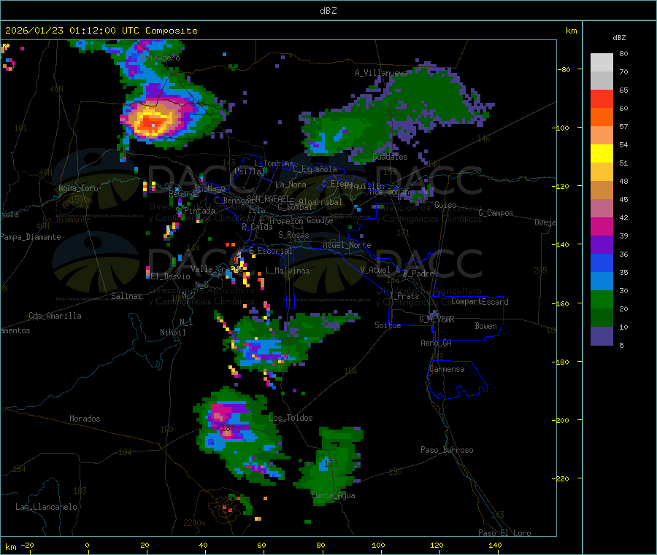Click the Soitue place label
657x555 pixels.
(x=388, y=325)
